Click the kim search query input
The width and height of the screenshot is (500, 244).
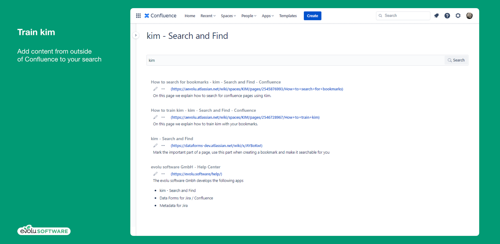(x=295, y=60)
